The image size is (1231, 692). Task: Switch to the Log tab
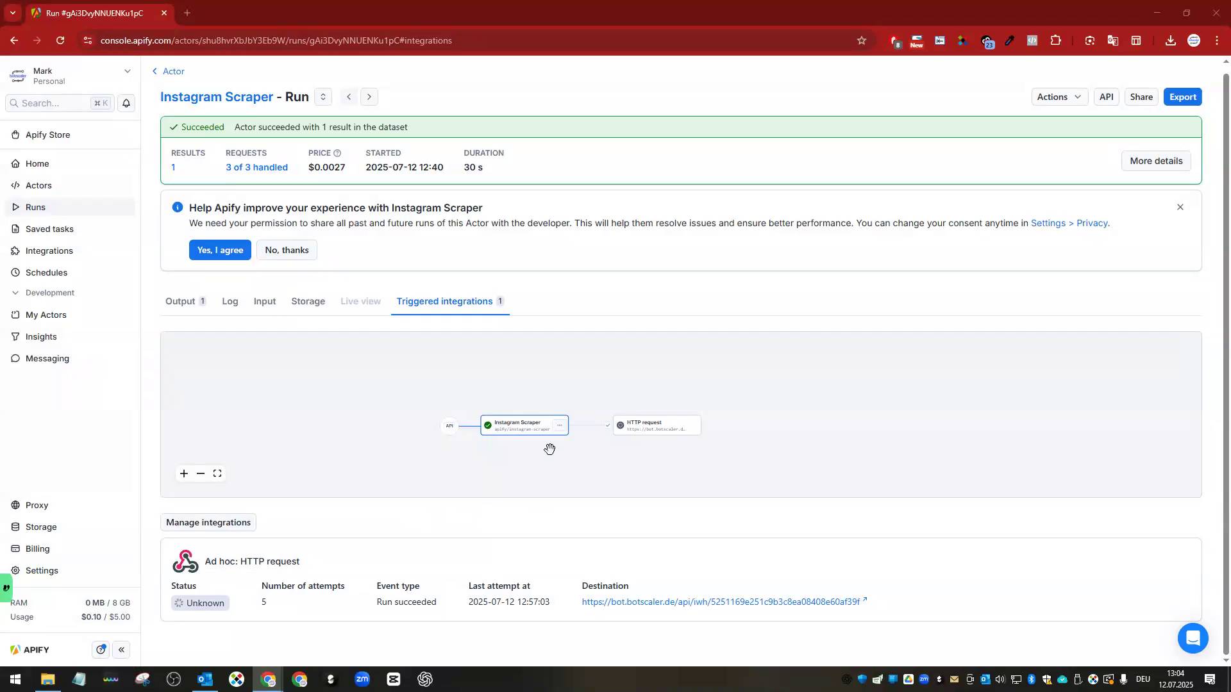pos(230,301)
